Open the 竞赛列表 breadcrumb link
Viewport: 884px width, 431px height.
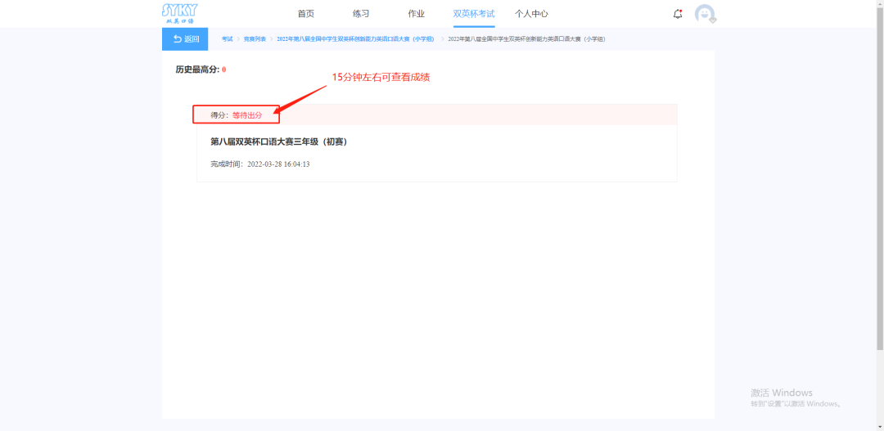255,39
